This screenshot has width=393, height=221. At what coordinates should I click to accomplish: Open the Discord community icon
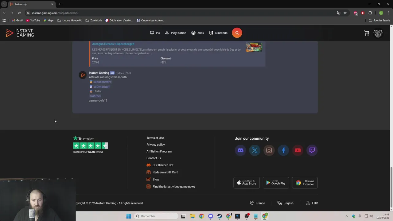coord(240,150)
